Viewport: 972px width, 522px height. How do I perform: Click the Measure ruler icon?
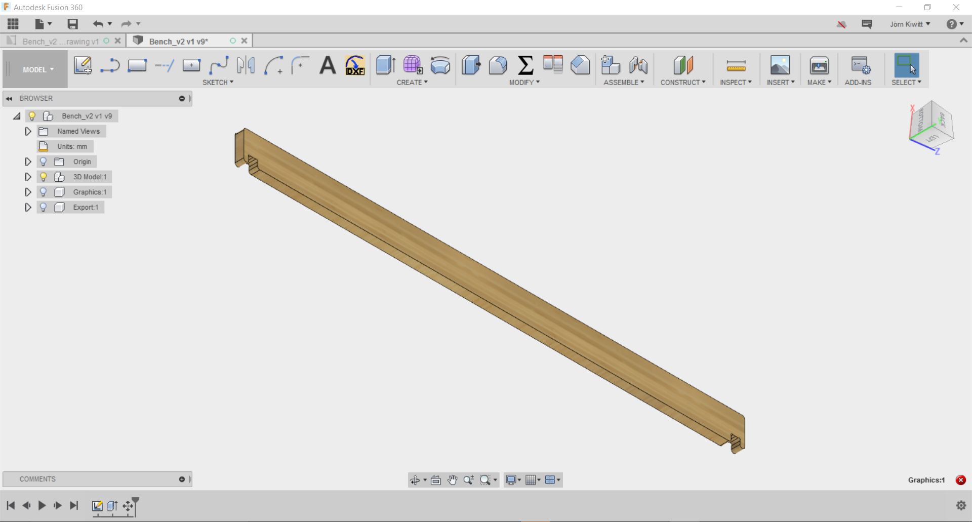736,65
